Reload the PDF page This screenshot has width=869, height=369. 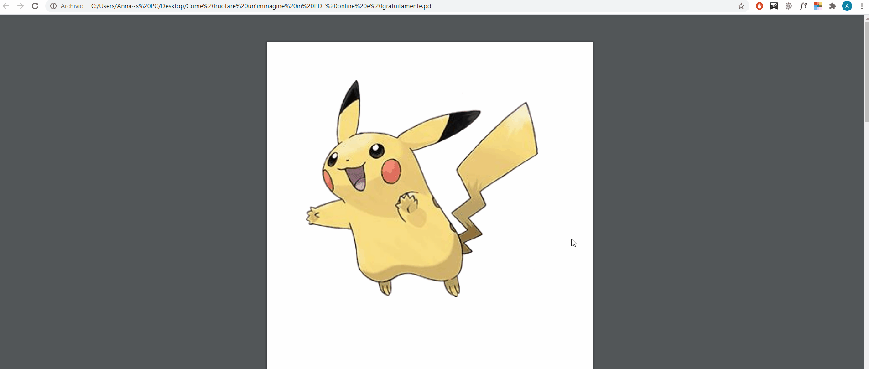click(35, 6)
